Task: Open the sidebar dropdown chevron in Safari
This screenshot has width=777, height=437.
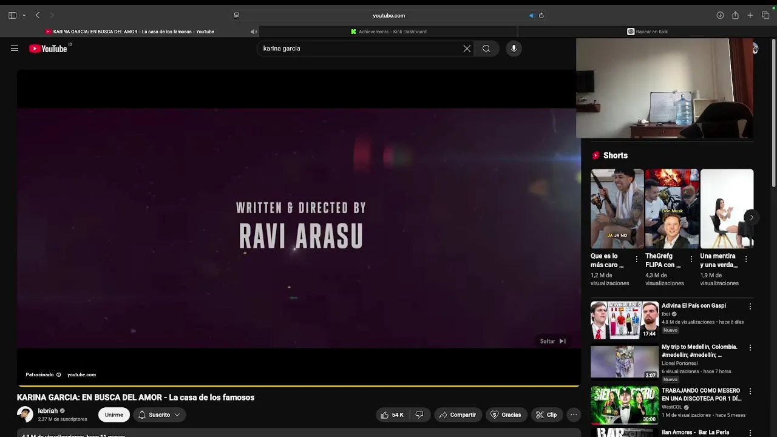Action: pyautogui.click(x=24, y=15)
